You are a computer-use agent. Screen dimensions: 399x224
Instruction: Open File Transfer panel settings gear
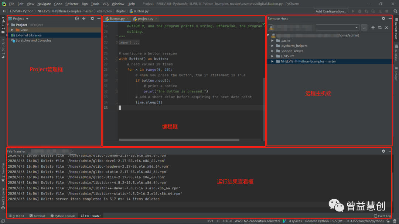383,151
